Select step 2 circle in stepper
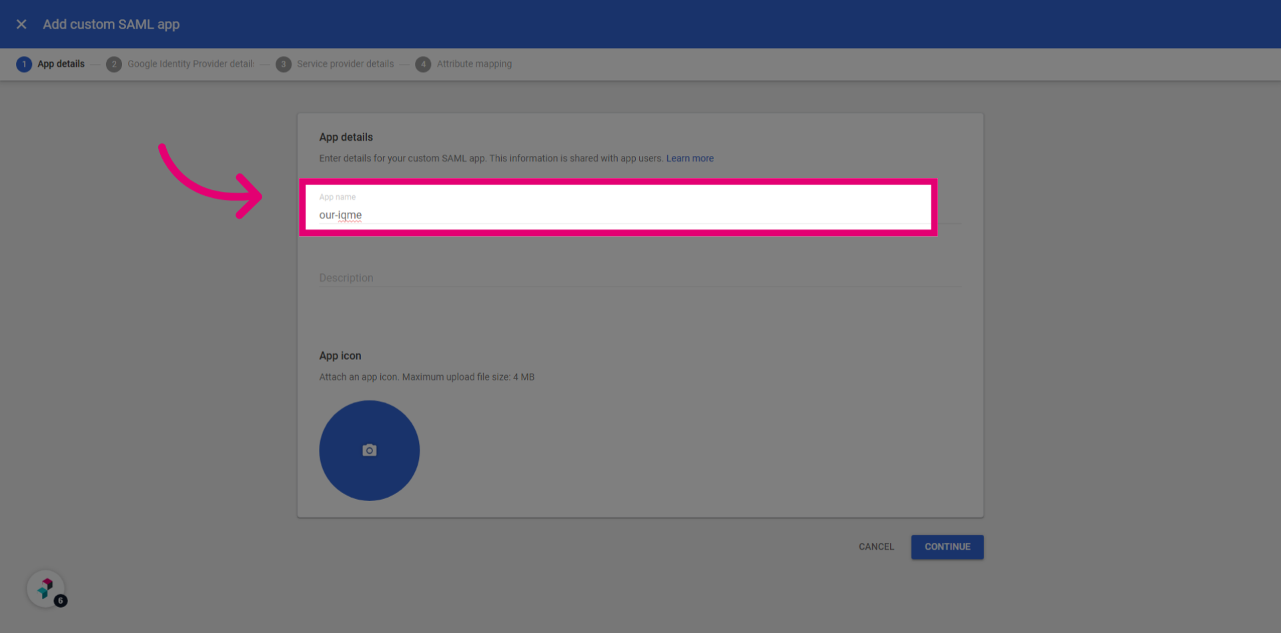This screenshot has width=1281, height=633. 114,64
